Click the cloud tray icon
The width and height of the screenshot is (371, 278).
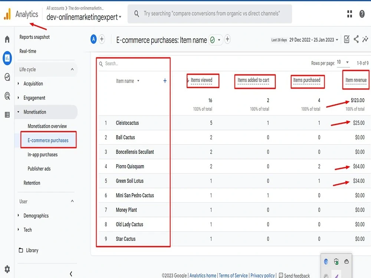pos(347,261)
